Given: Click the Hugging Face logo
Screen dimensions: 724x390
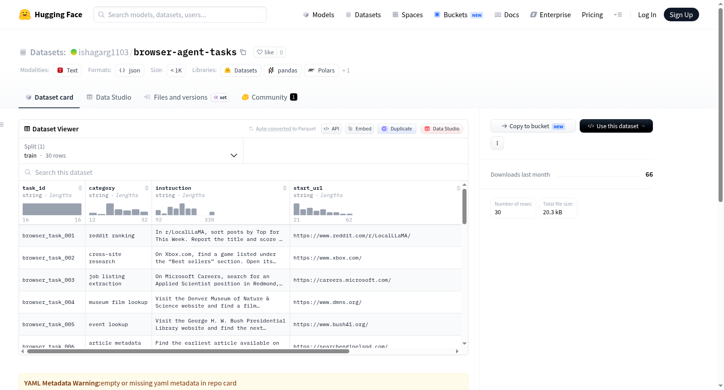Looking at the screenshot, I should pyautogui.click(x=51, y=14).
